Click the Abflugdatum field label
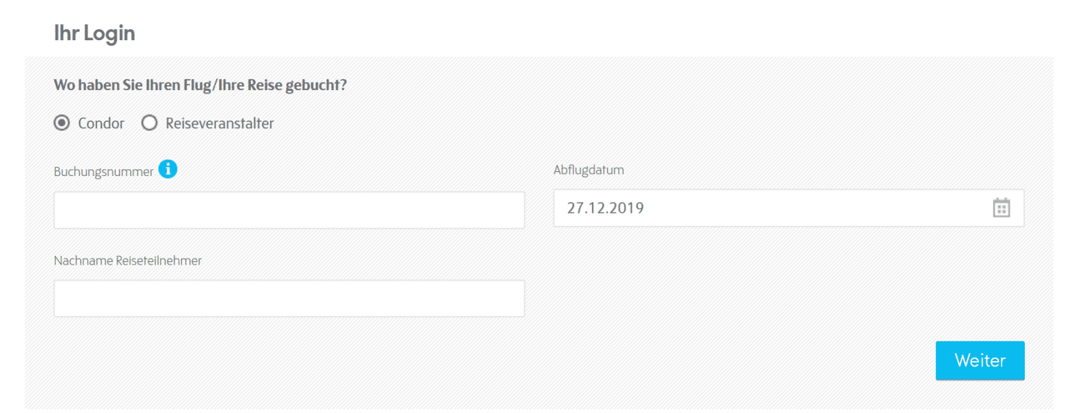The width and height of the screenshot is (1065, 413). point(589,170)
